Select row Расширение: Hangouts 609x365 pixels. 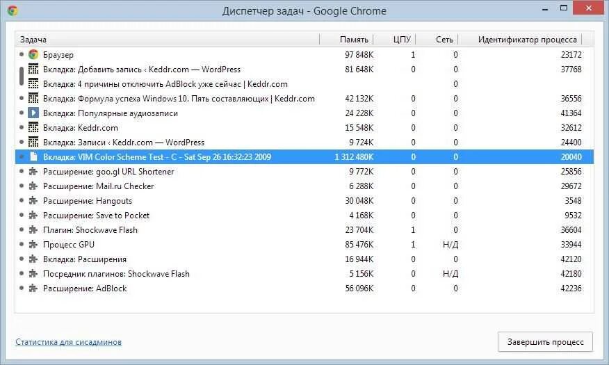click(x=304, y=201)
